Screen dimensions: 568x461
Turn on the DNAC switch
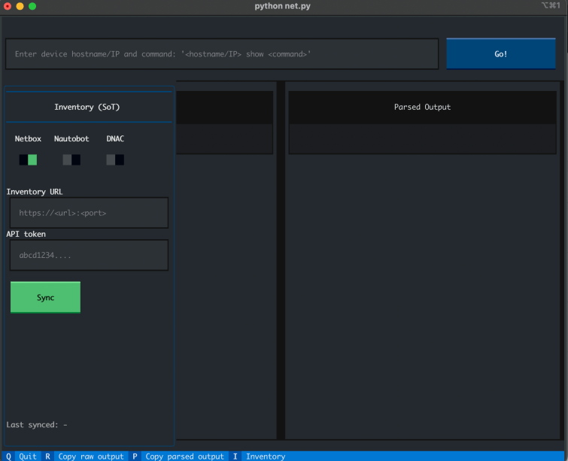[x=115, y=159]
